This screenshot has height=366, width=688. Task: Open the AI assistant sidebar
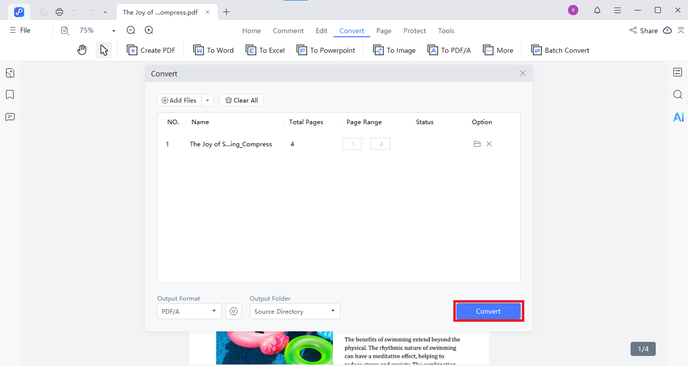tap(678, 117)
